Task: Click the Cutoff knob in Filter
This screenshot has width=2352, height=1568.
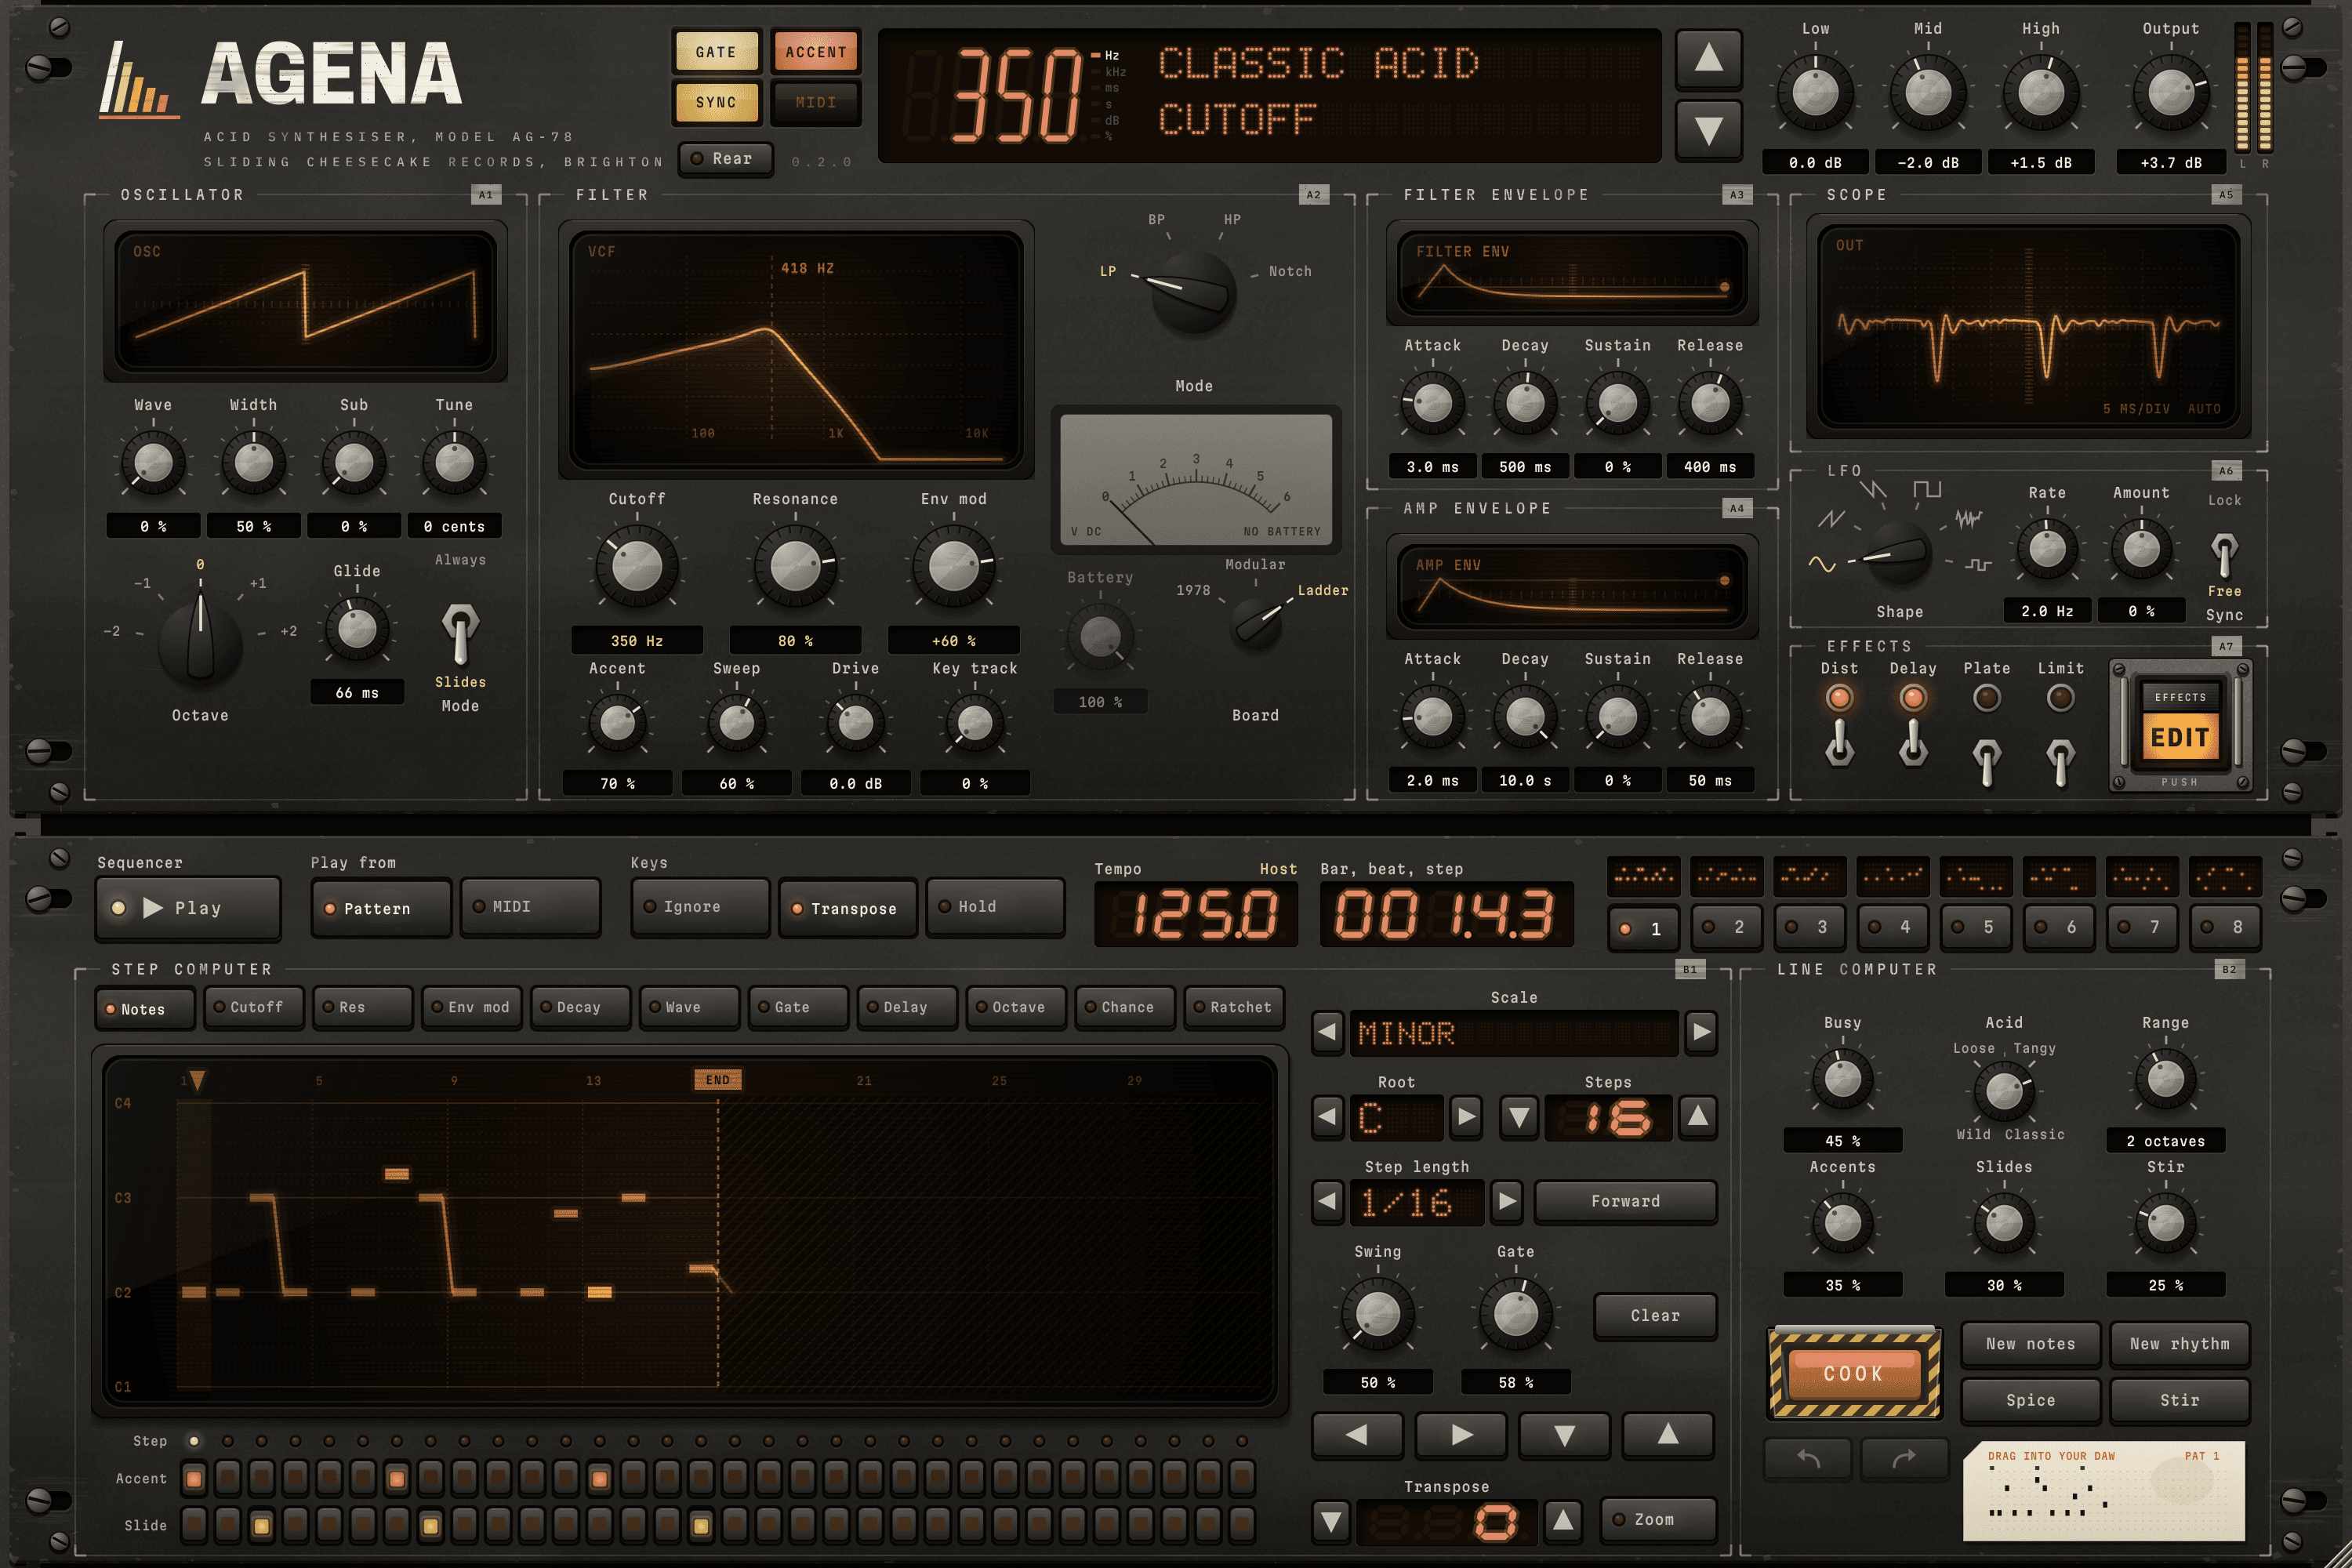Action: coord(637,568)
